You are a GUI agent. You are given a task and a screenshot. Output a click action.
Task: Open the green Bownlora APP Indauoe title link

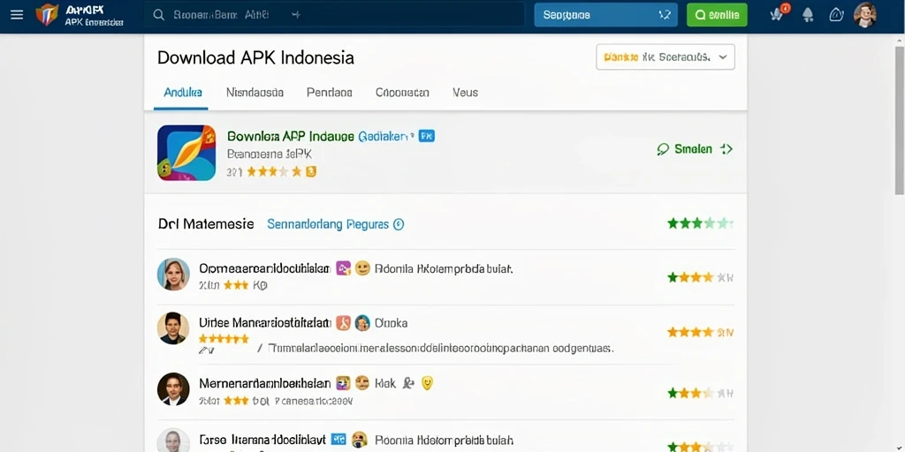290,137
